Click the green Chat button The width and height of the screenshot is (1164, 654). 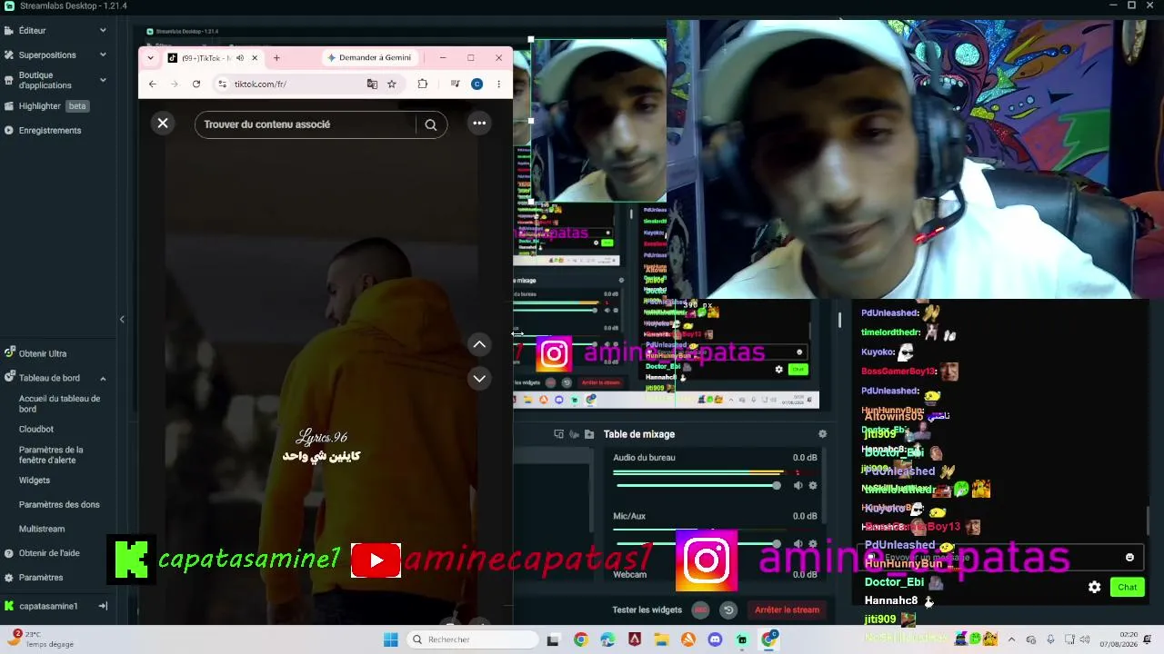pyautogui.click(x=1128, y=587)
